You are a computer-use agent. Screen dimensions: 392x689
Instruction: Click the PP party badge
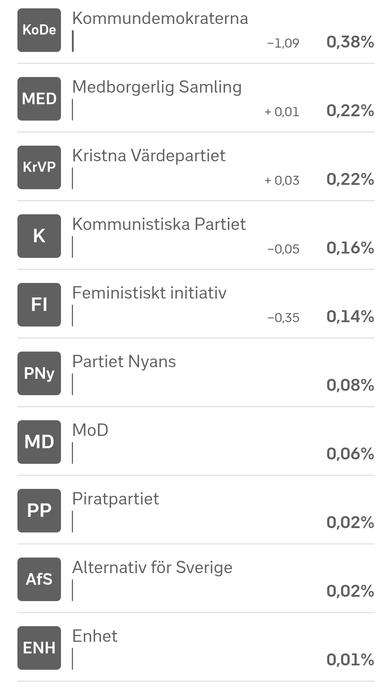coord(39,511)
